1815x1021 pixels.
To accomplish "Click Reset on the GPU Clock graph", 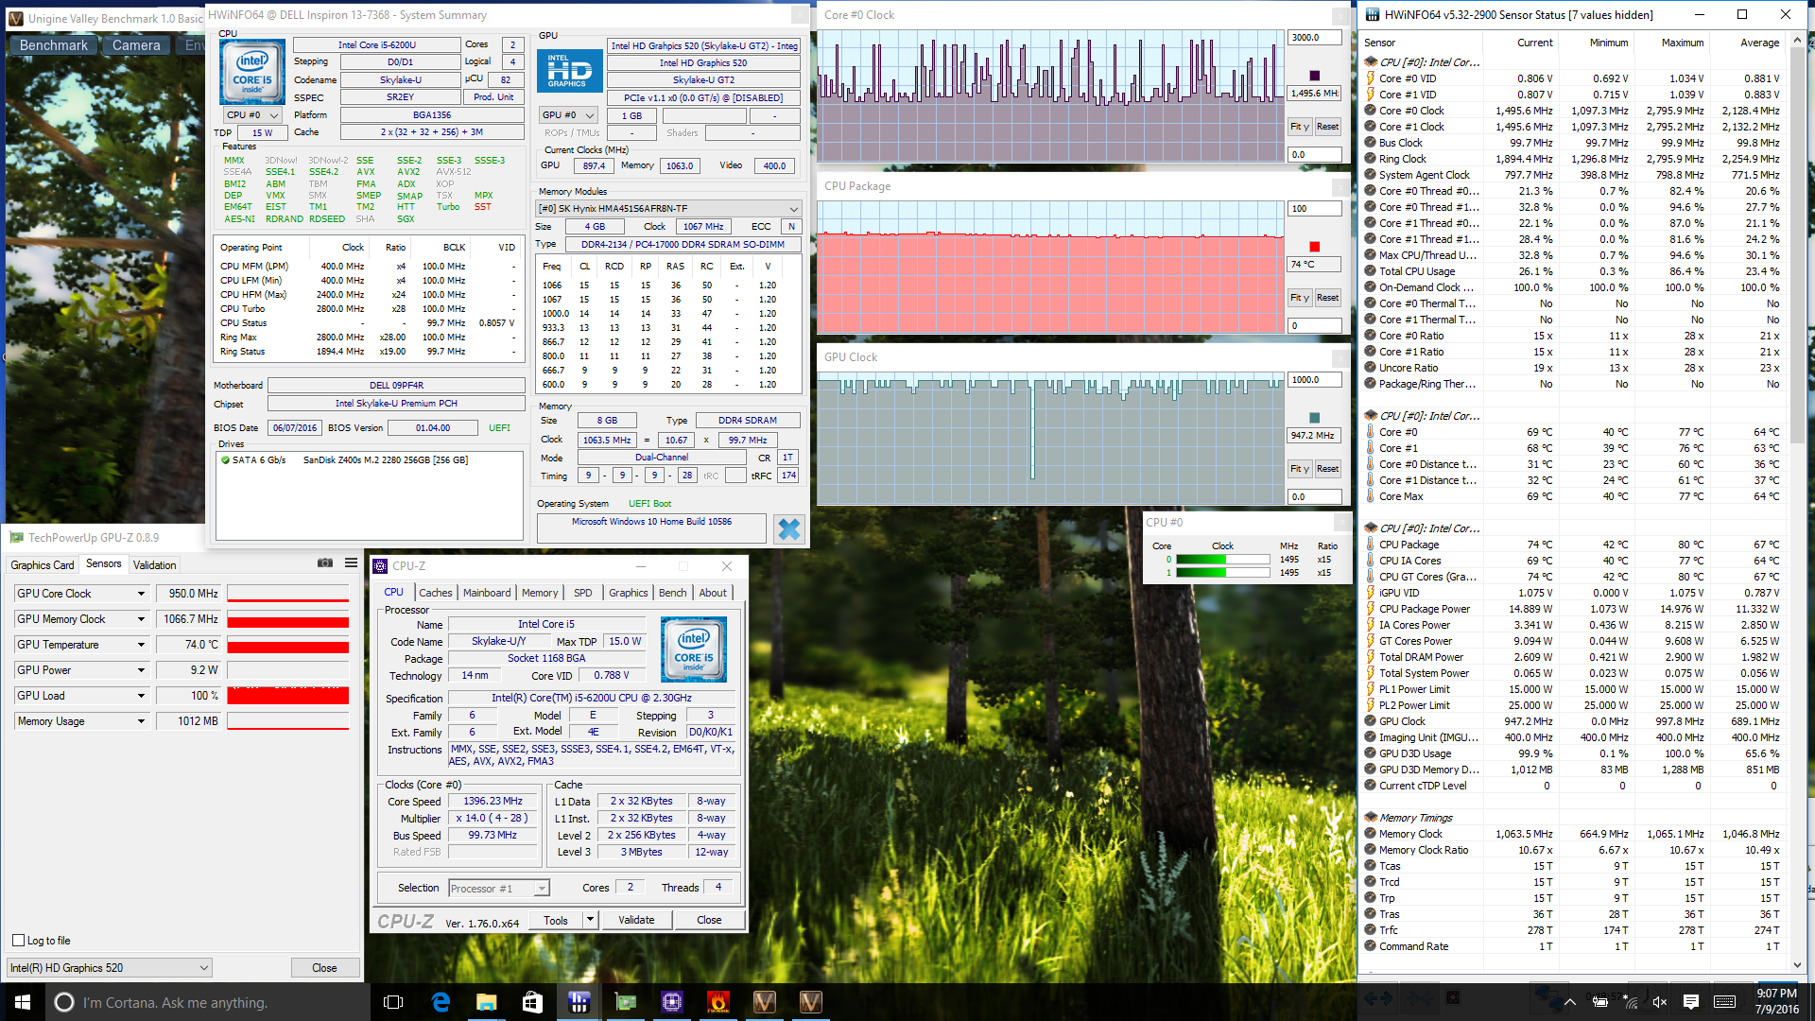I will (1327, 469).
